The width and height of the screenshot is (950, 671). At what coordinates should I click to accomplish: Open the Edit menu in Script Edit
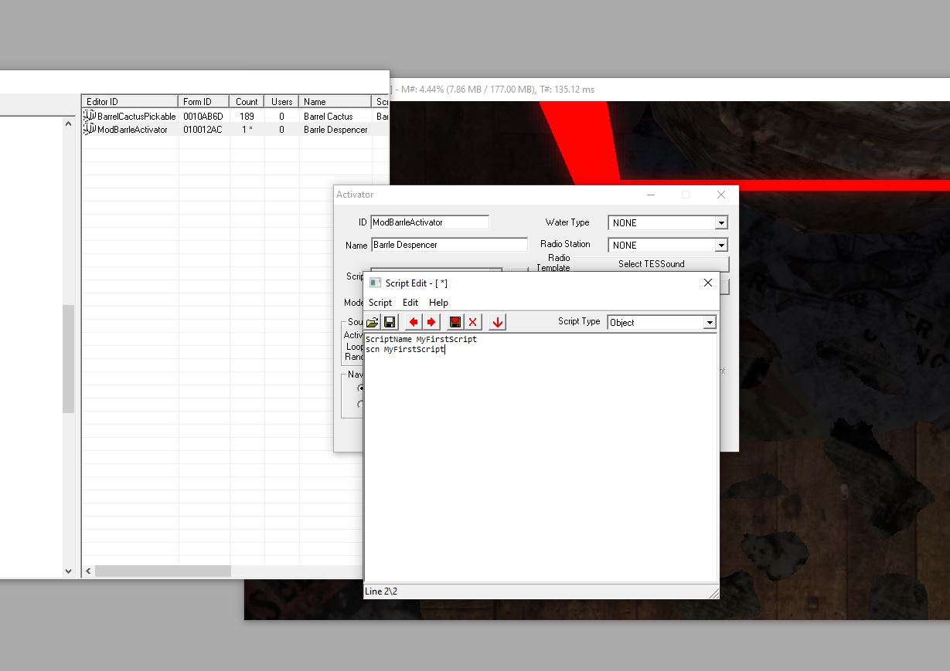coord(410,303)
